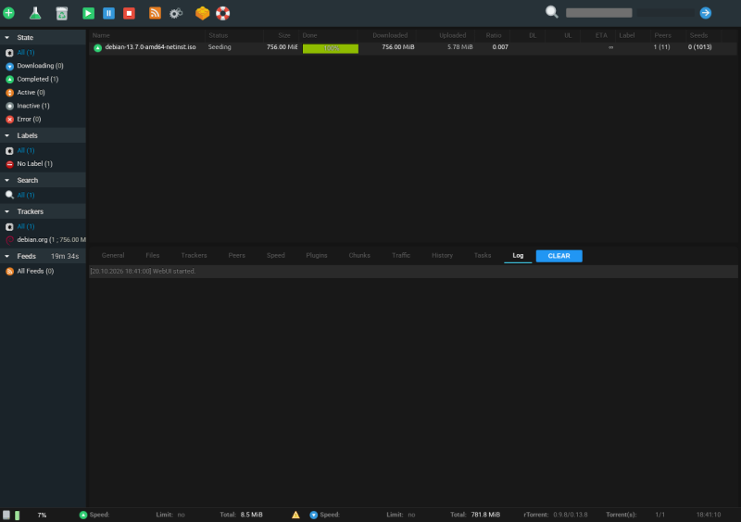Click the green seeding status icon in torrent row
Viewport: 741px width, 522px height.
(x=97, y=48)
